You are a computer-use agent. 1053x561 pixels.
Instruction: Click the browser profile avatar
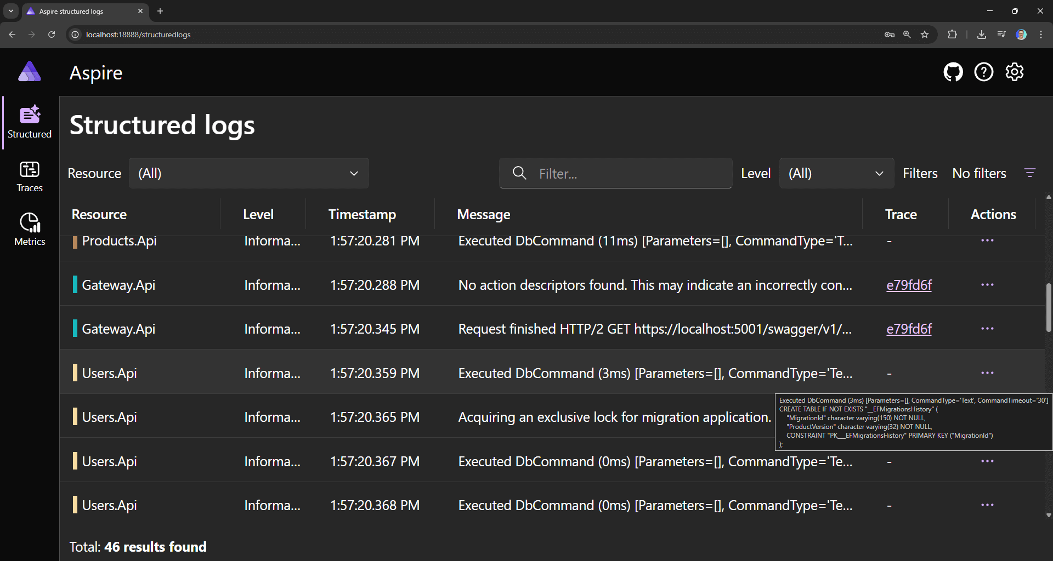pyautogui.click(x=1022, y=34)
